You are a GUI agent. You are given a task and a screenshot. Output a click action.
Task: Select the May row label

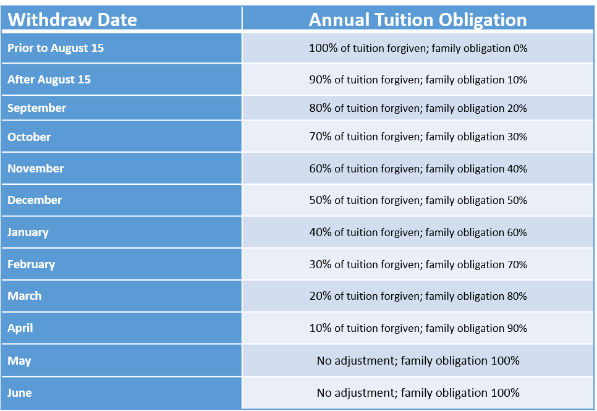pyautogui.click(x=19, y=360)
